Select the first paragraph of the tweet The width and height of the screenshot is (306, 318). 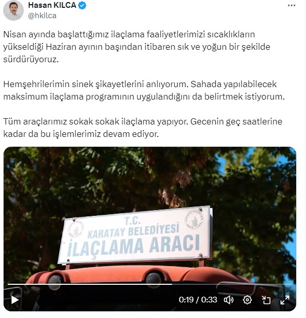click(137, 47)
